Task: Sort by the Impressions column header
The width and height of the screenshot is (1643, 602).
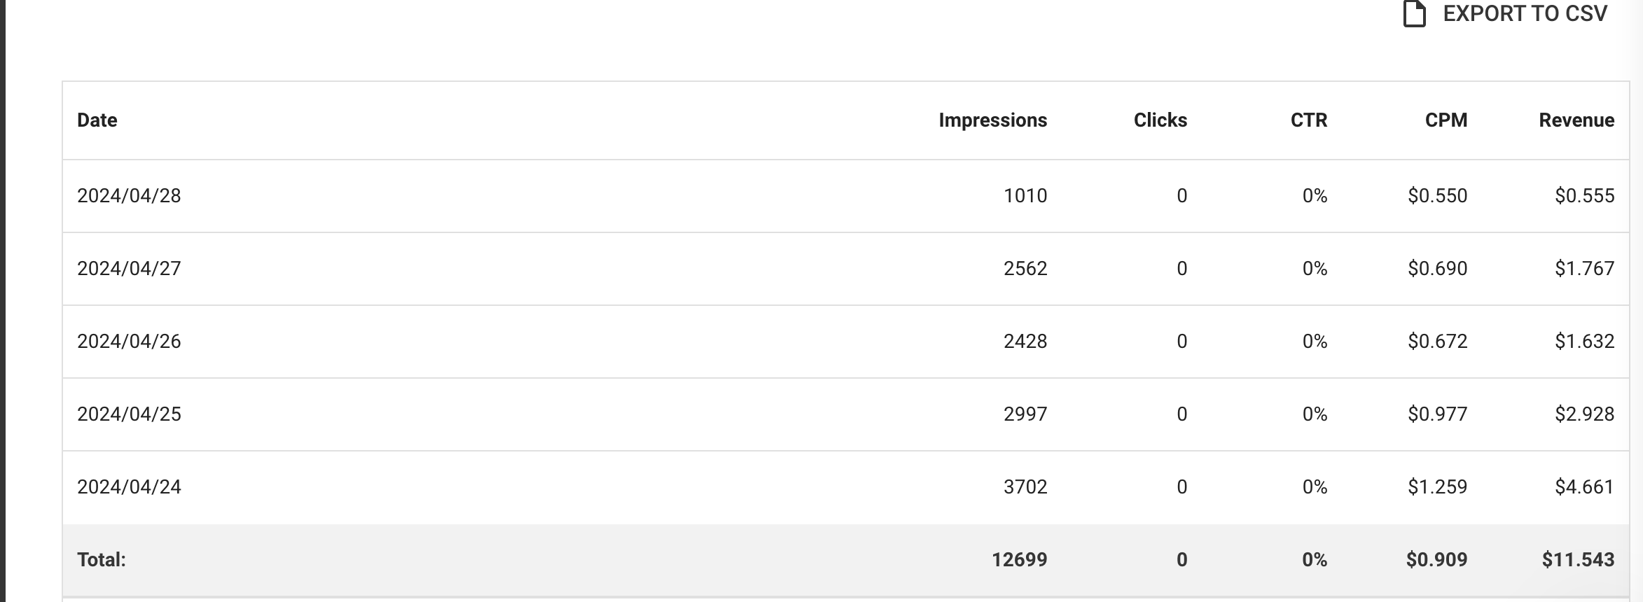Action: pos(992,120)
